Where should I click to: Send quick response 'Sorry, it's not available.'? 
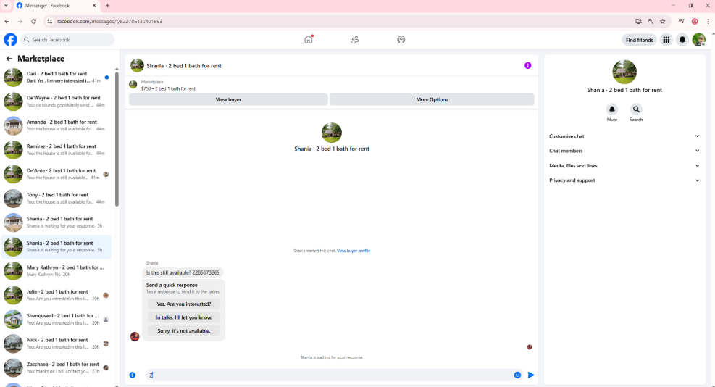(184, 331)
